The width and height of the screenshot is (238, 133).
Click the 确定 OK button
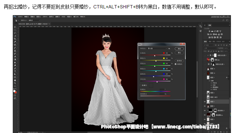pos(179,49)
